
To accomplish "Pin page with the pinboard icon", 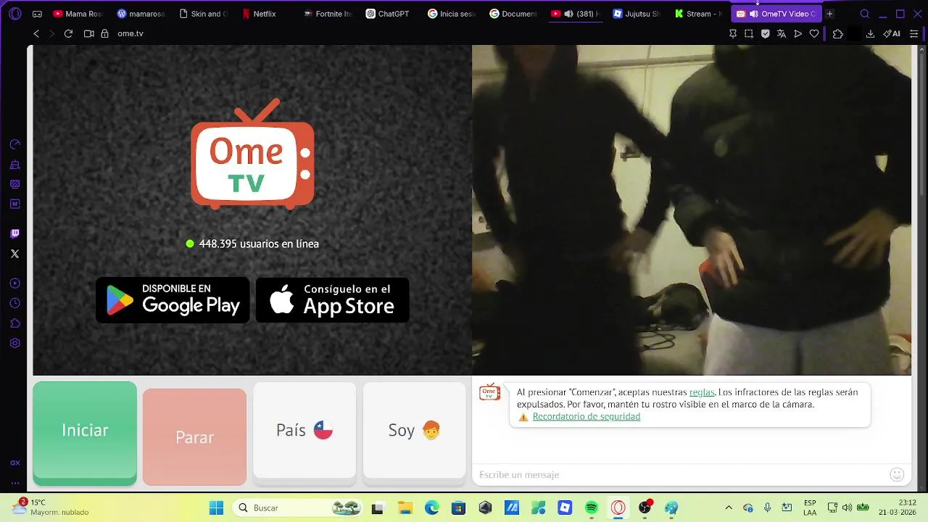I will (x=733, y=33).
